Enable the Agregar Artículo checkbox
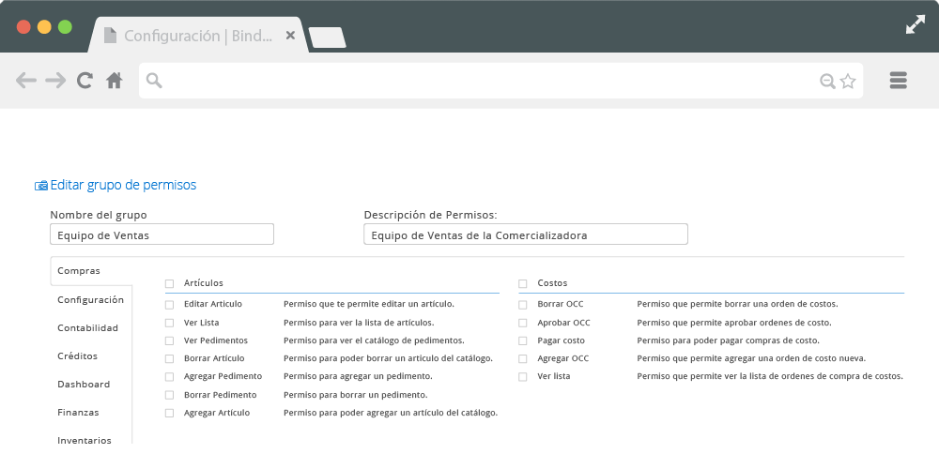The width and height of the screenshot is (939, 469). point(169,414)
